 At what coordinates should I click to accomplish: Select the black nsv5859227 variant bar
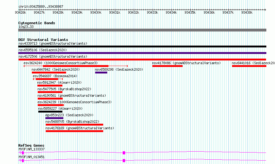[x=50, y=112]
